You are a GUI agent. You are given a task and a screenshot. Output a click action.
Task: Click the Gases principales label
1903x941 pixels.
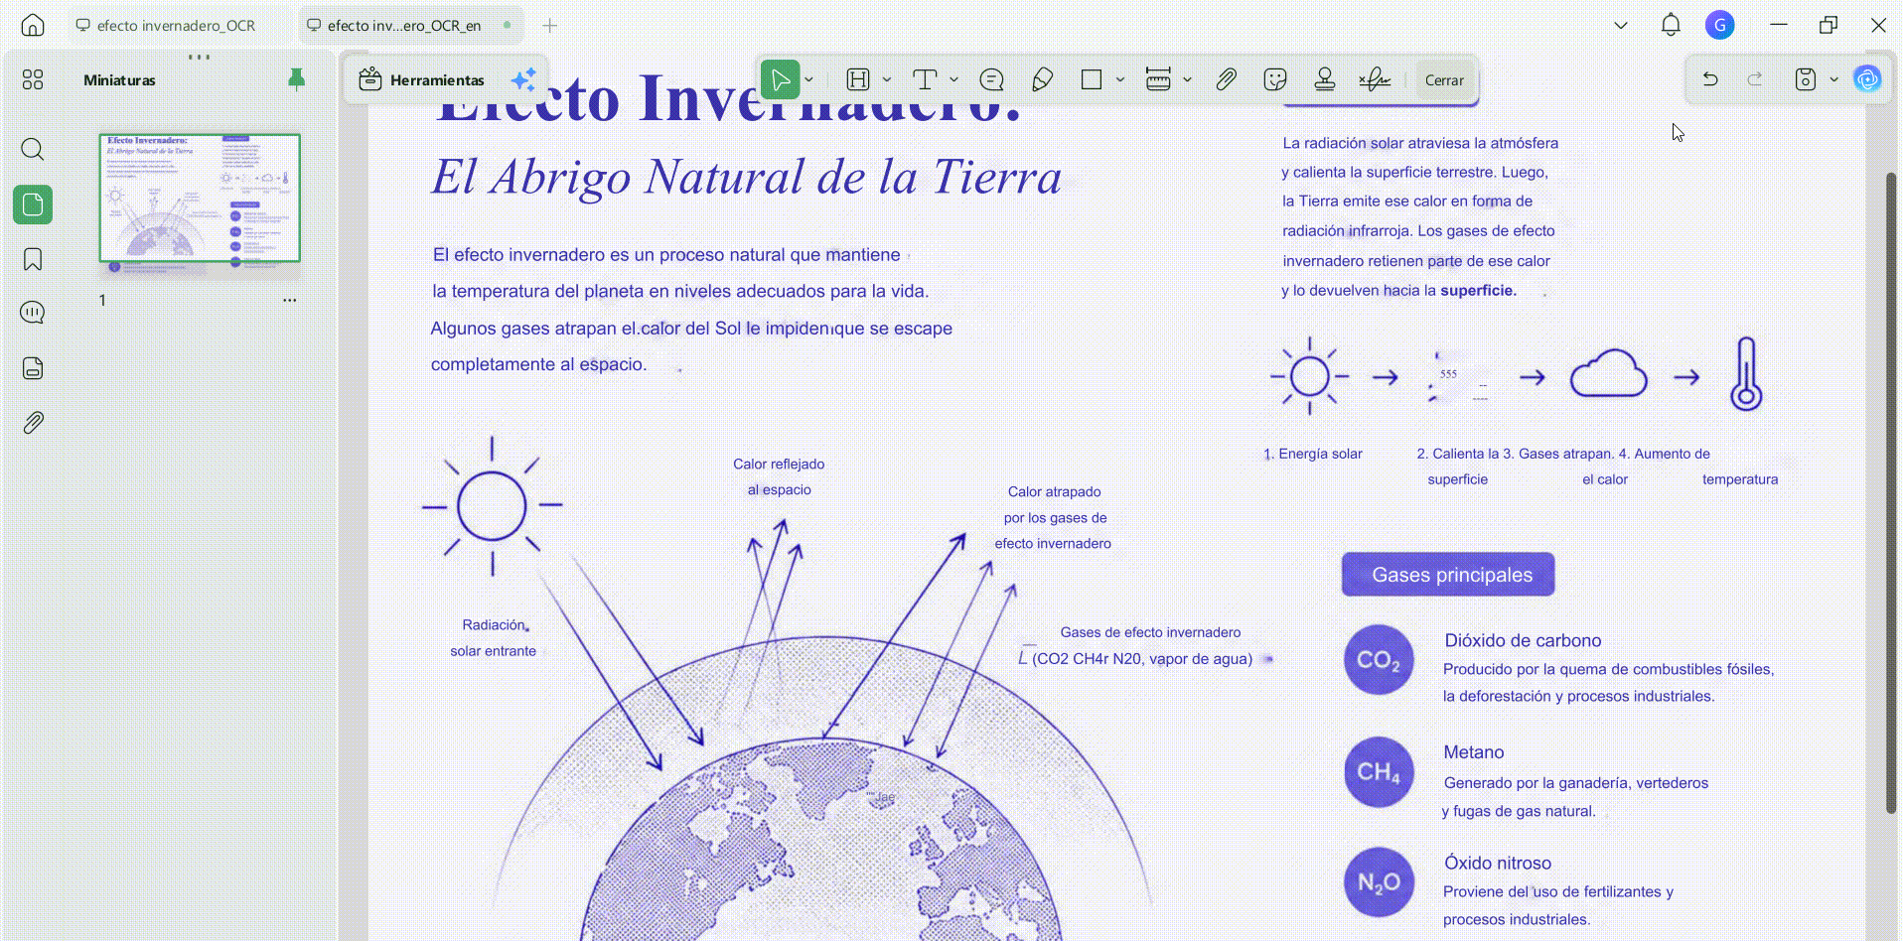tap(1448, 575)
